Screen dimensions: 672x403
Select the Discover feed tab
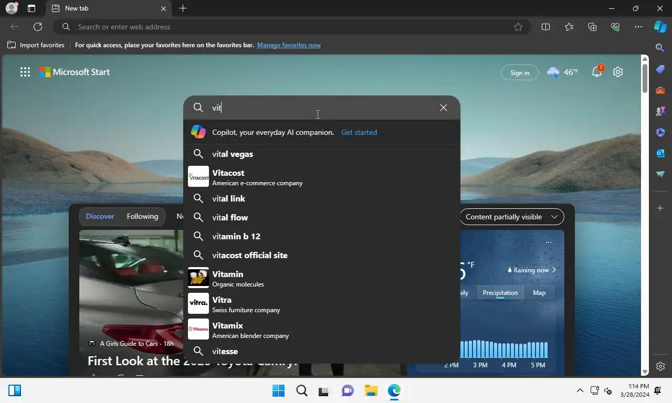point(100,216)
